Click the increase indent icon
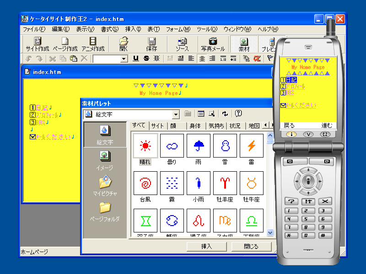 [181, 58]
